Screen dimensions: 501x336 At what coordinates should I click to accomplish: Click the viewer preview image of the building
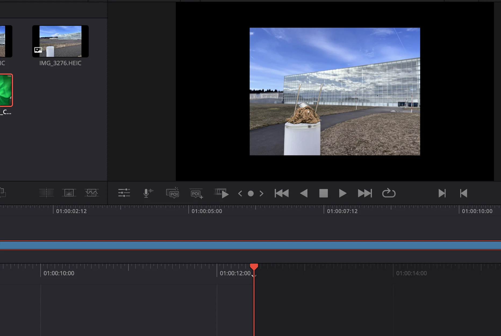335,91
